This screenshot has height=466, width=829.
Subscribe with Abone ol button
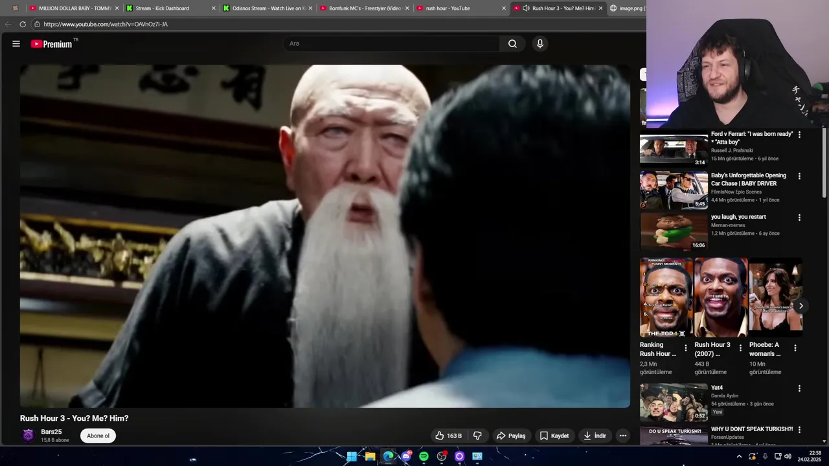(x=98, y=436)
